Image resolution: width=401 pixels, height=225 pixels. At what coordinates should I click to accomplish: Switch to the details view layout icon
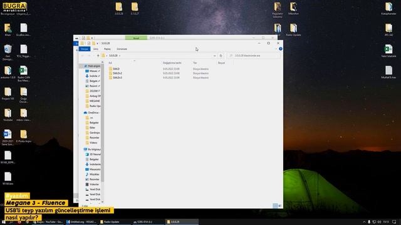coord(275,206)
